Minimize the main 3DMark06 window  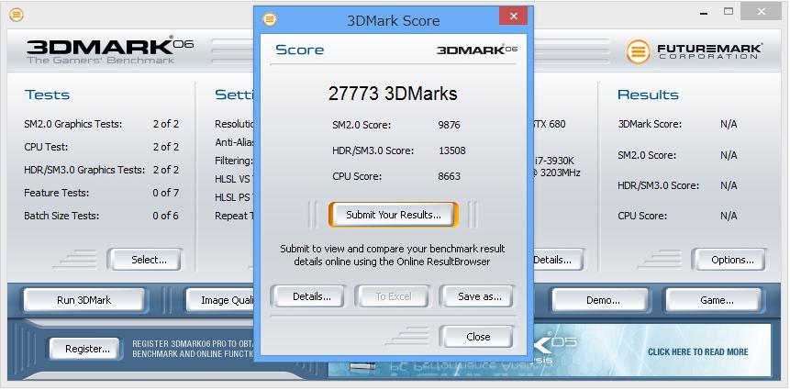pyautogui.click(x=706, y=12)
